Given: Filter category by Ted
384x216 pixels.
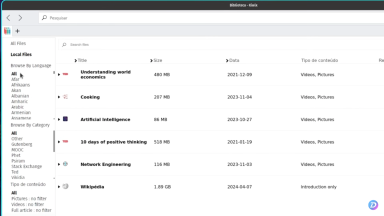Looking at the screenshot, I should pyautogui.click(x=15, y=172).
